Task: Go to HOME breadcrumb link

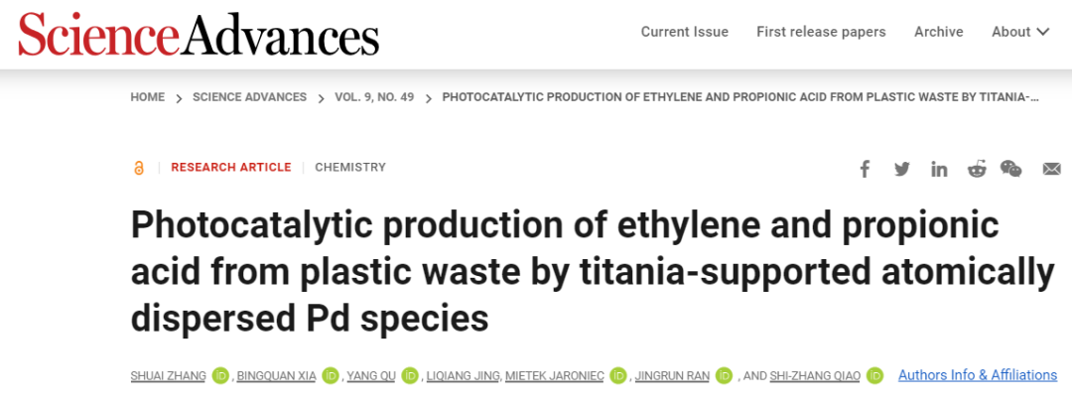Action: [x=148, y=97]
